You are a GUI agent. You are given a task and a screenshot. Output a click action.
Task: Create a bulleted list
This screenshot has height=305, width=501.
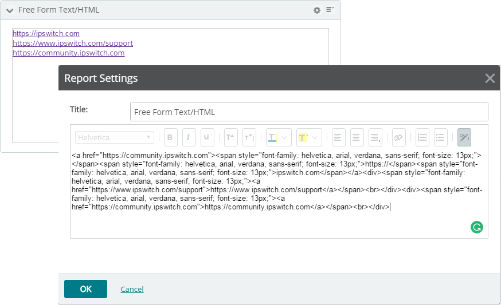click(x=441, y=137)
